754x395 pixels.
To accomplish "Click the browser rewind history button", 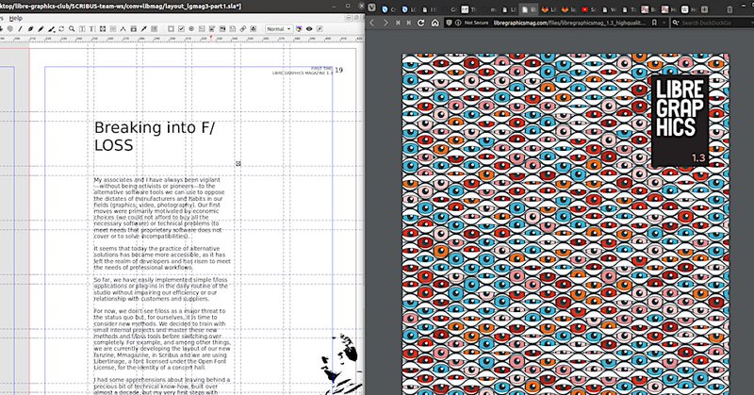I will point(398,23).
